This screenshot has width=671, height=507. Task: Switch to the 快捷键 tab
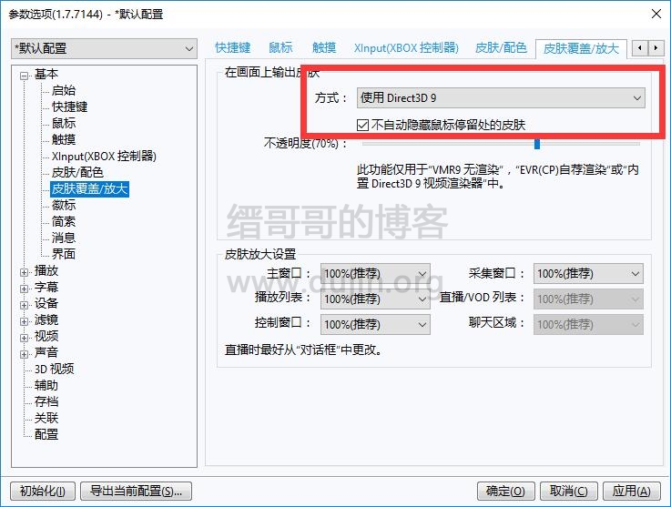233,47
